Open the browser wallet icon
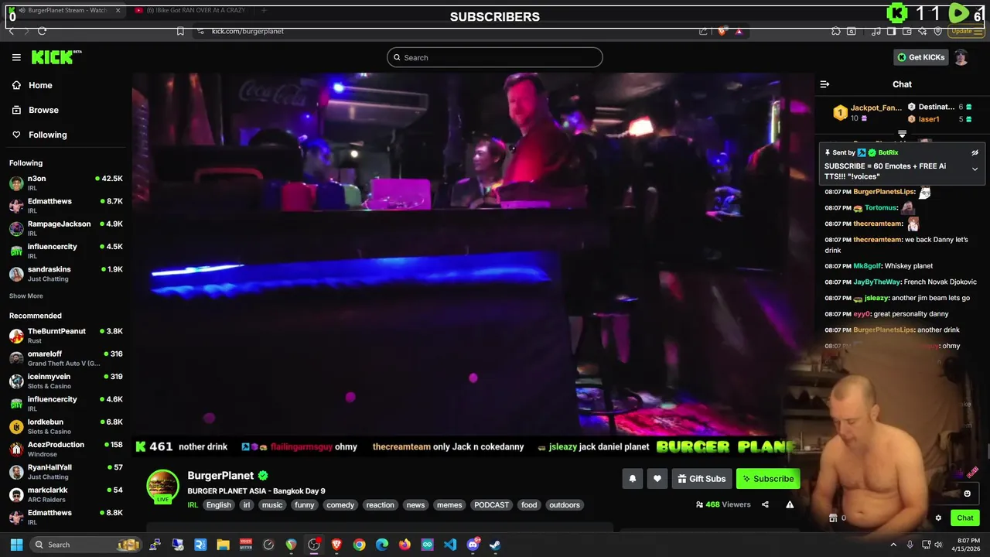 click(906, 31)
